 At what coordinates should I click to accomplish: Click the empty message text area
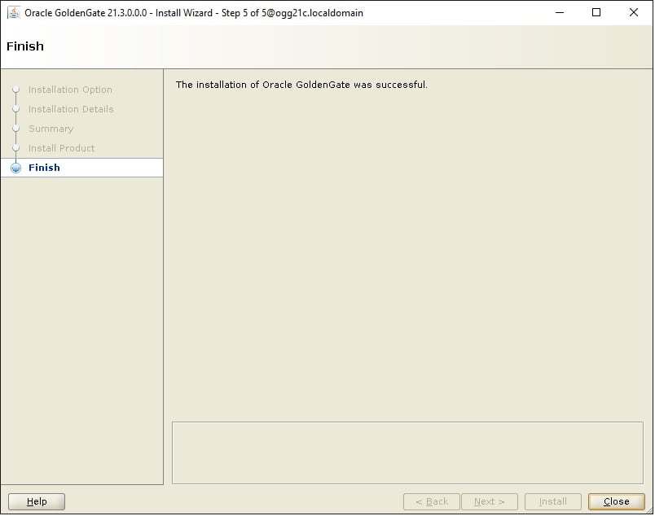coord(407,453)
